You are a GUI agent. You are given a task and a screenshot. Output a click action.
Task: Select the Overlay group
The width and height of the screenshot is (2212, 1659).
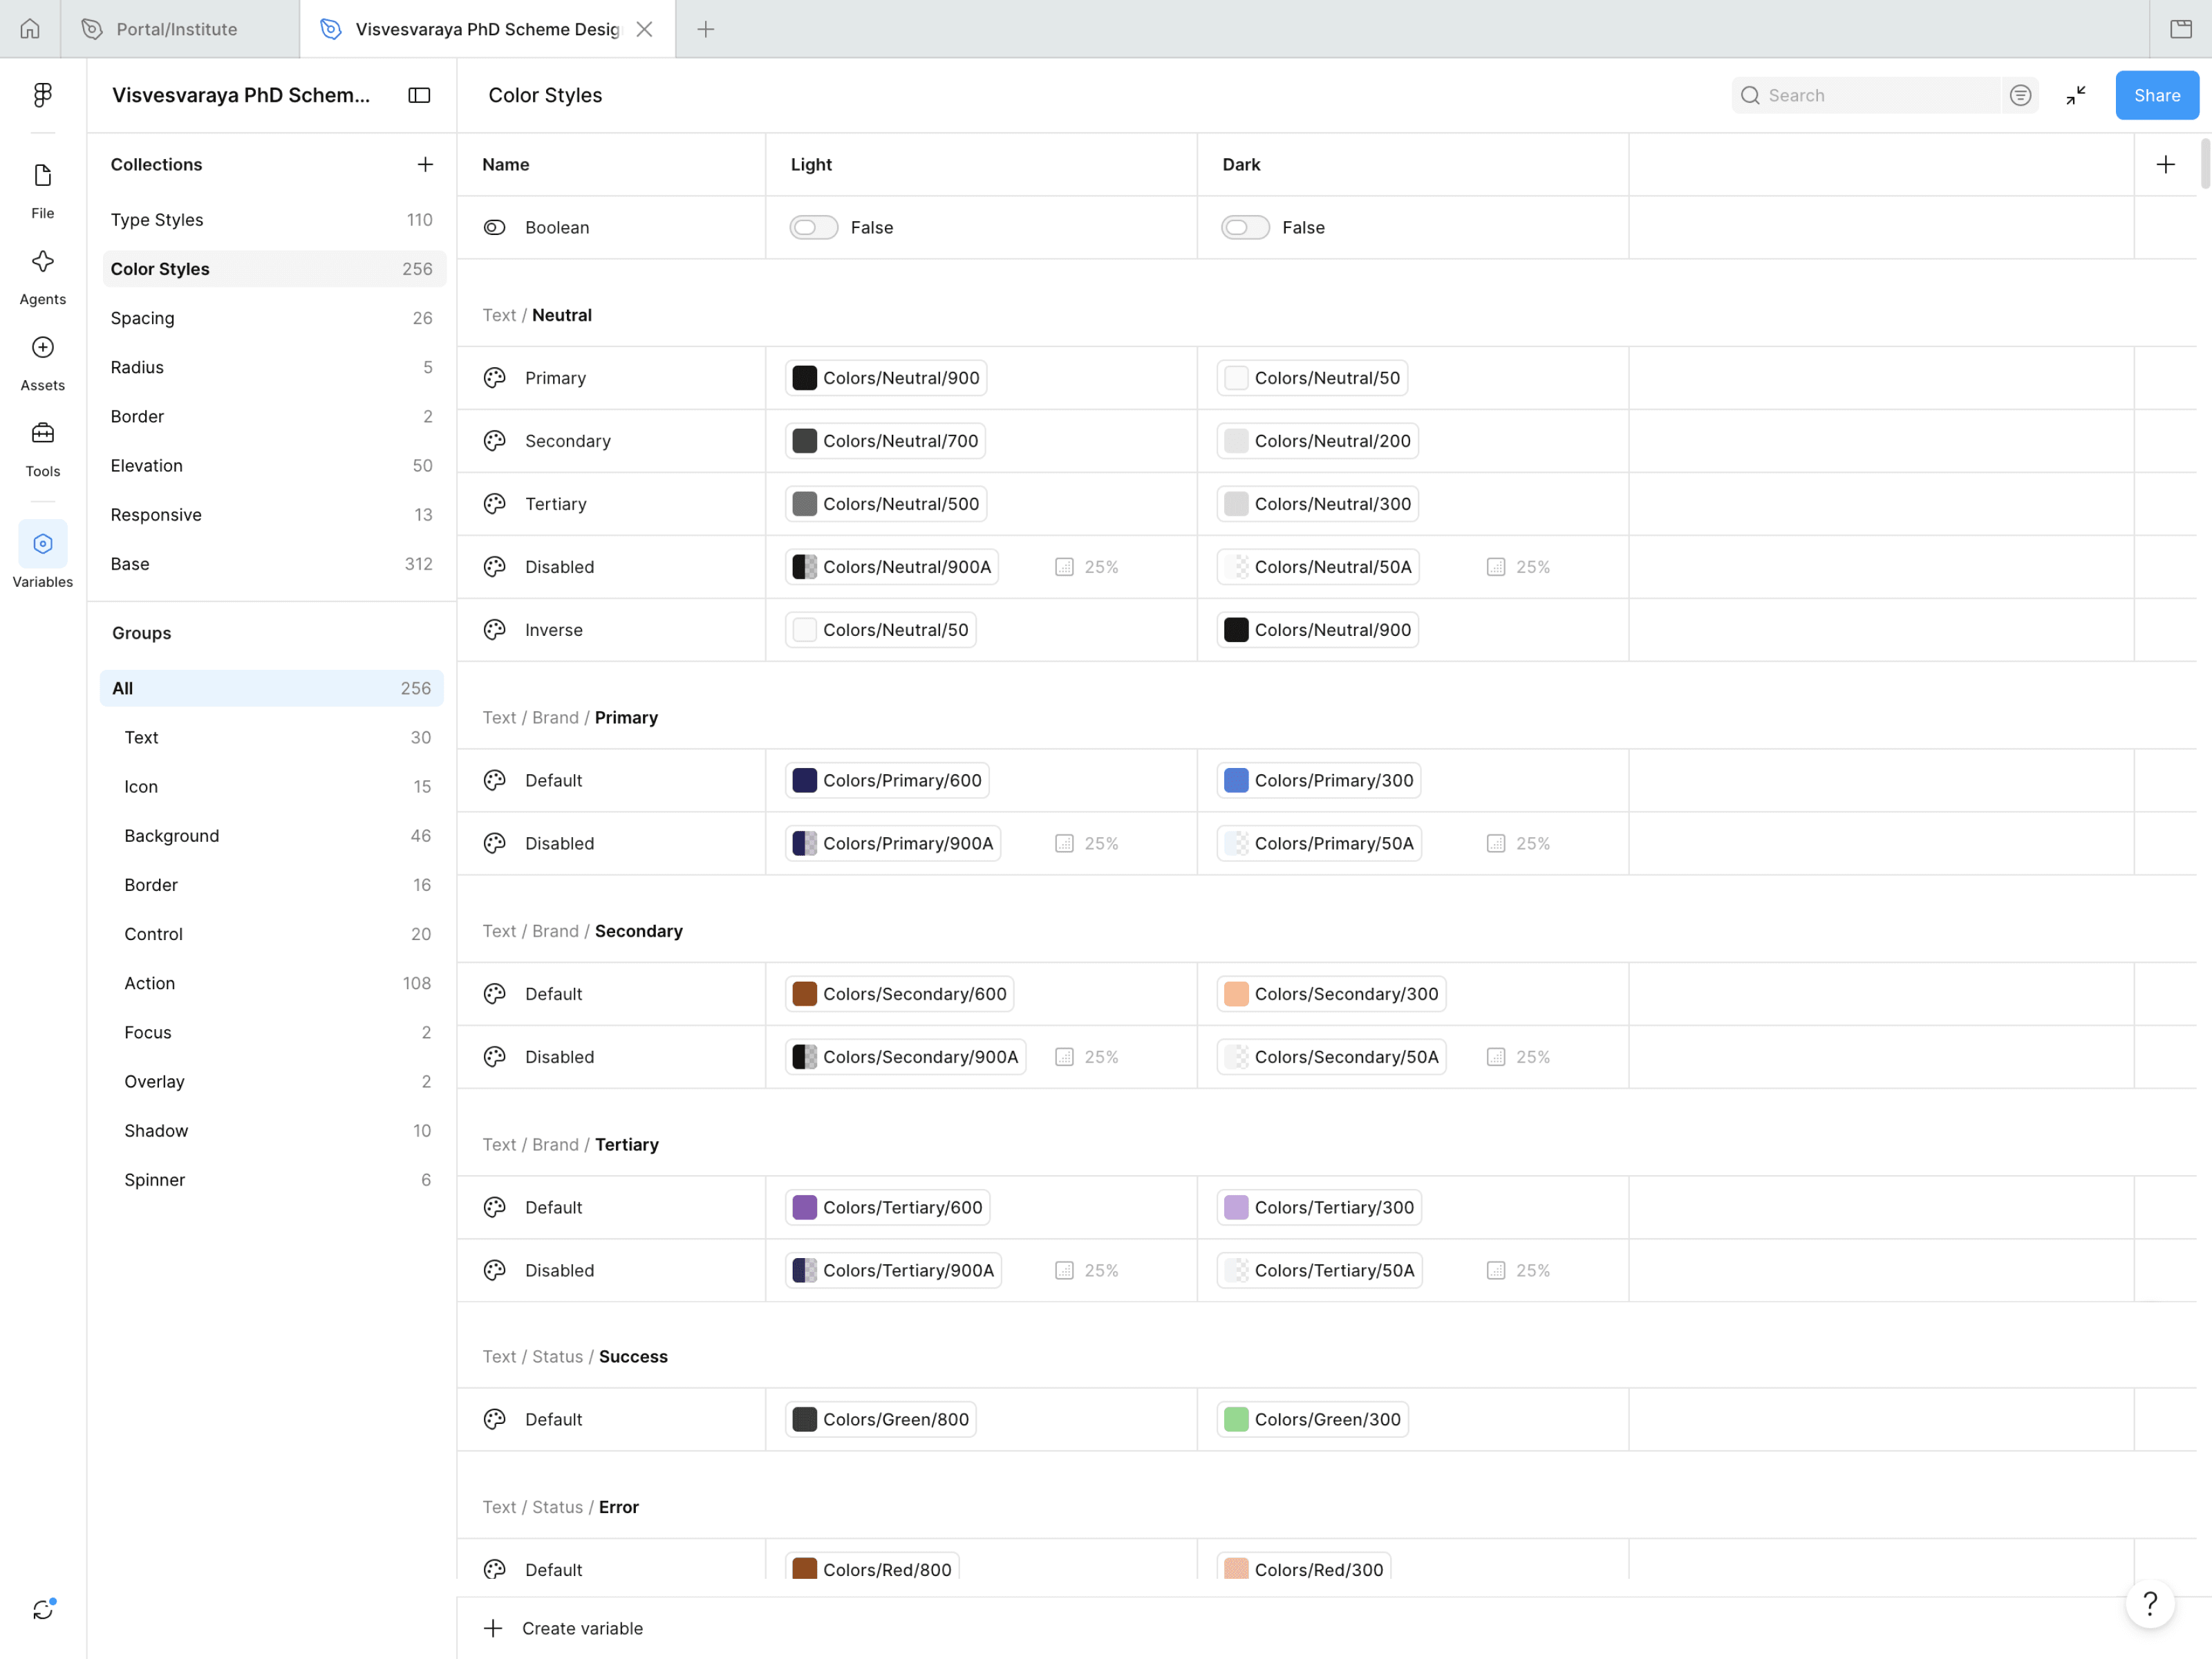tap(272, 1082)
